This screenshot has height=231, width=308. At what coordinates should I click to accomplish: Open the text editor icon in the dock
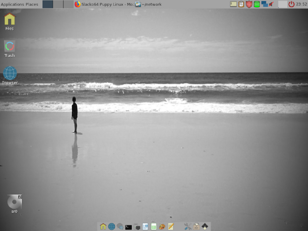170,226
